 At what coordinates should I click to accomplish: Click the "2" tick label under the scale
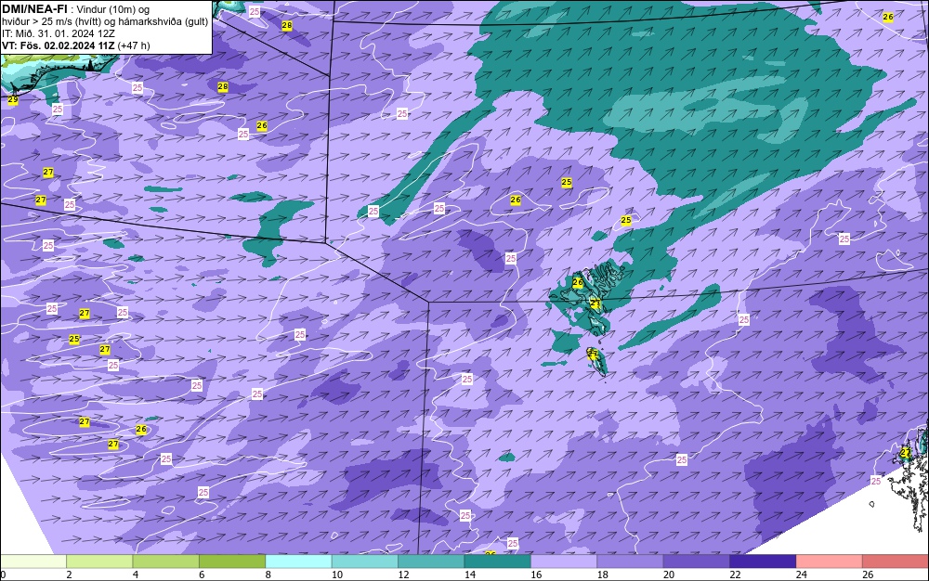pyautogui.click(x=70, y=575)
